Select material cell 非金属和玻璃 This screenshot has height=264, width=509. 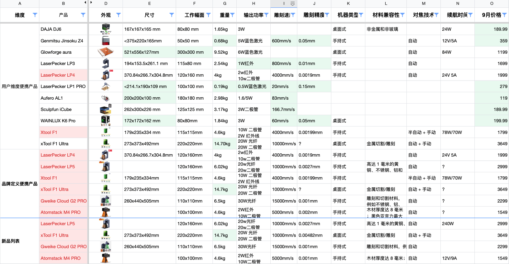(386, 29)
